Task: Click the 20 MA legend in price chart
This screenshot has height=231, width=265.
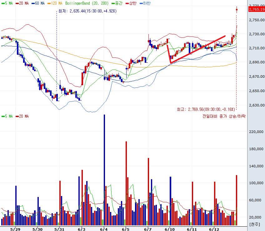Action: (22, 3)
